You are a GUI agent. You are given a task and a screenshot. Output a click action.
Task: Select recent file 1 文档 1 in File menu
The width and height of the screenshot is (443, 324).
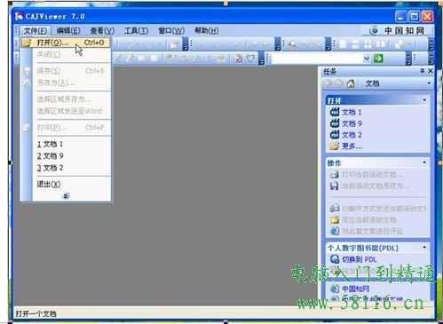(50, 144)
